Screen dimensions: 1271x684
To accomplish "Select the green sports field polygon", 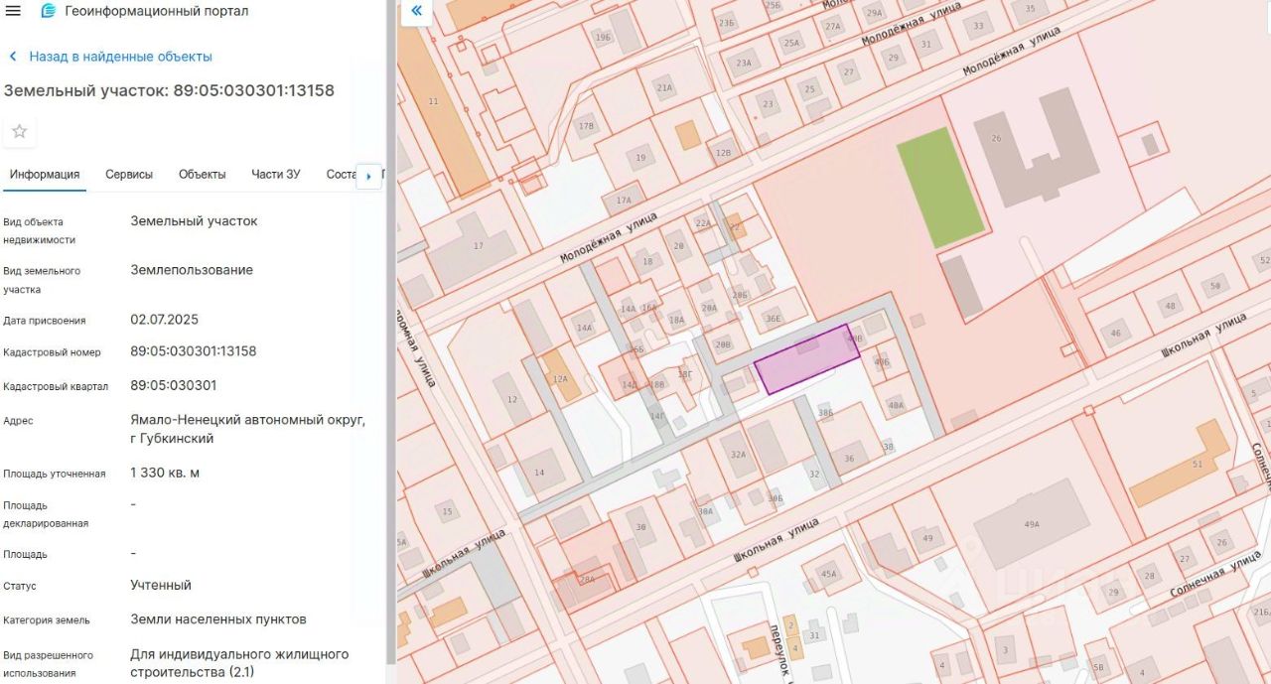I will point(940,188).
